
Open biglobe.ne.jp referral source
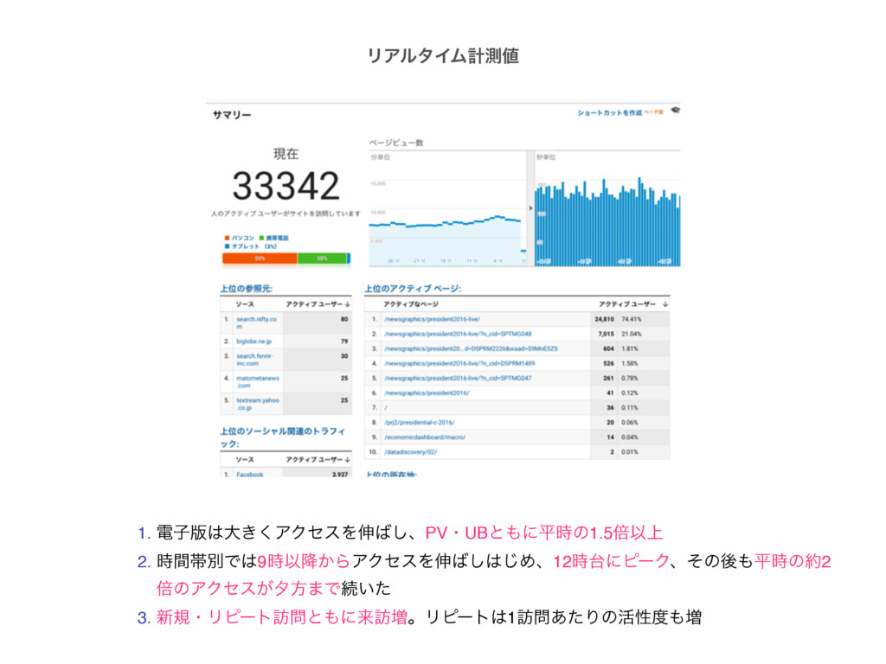click(x=254, y=342)
